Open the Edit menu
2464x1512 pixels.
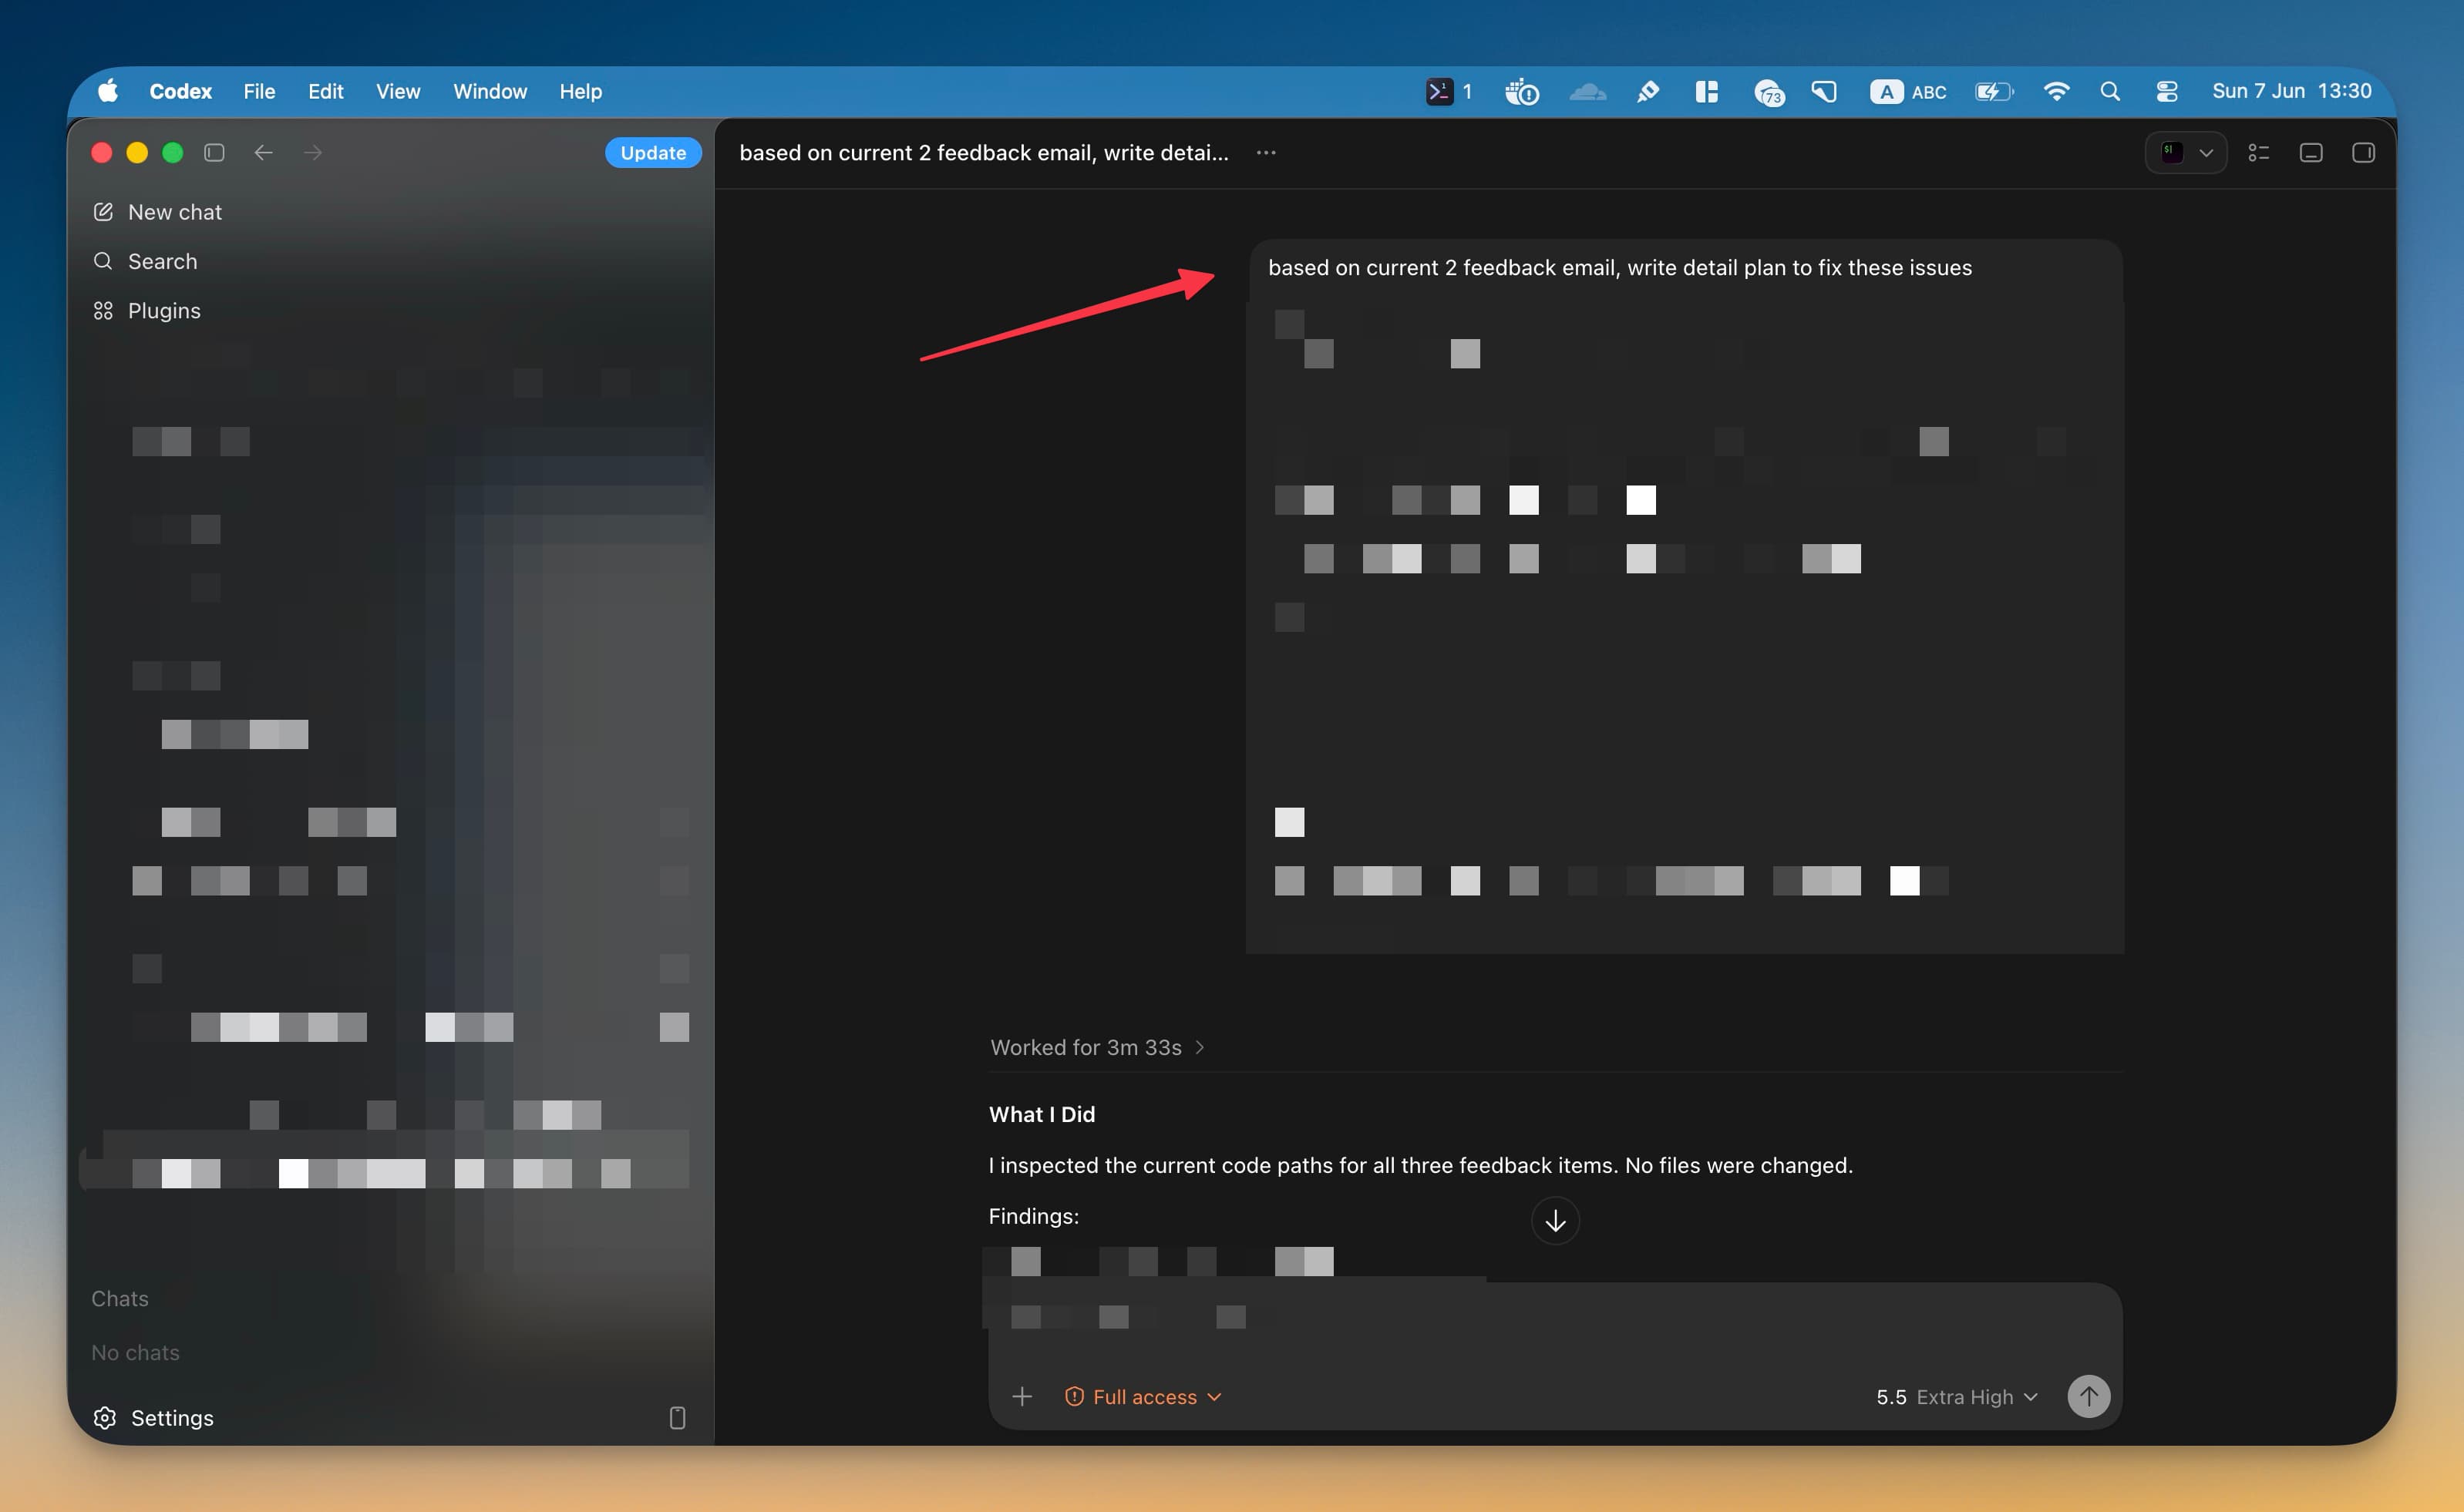[x=325, y=91]
